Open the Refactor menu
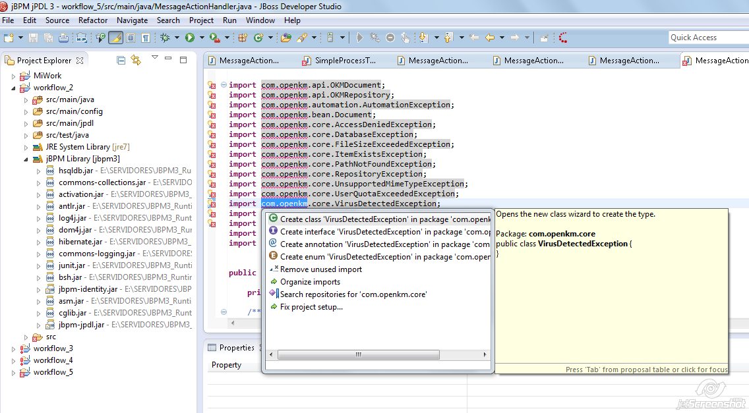 [92, 20]
